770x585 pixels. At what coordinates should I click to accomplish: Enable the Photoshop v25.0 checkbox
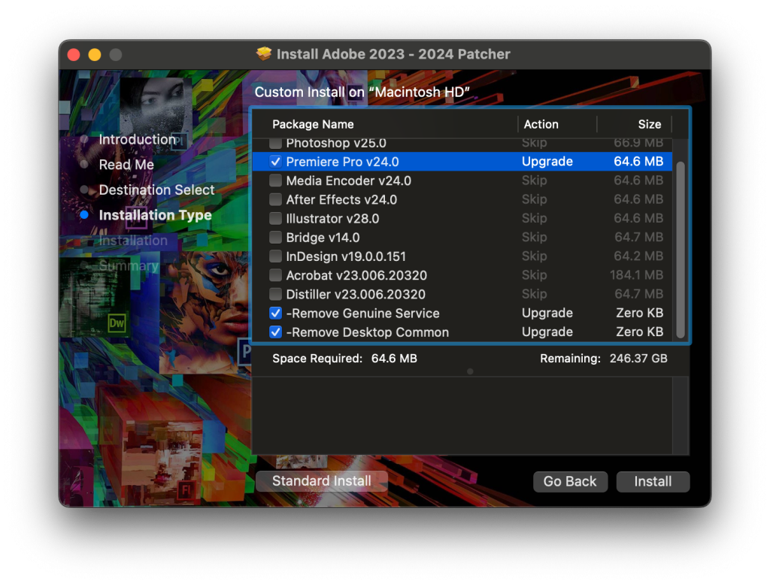point(275,142)
